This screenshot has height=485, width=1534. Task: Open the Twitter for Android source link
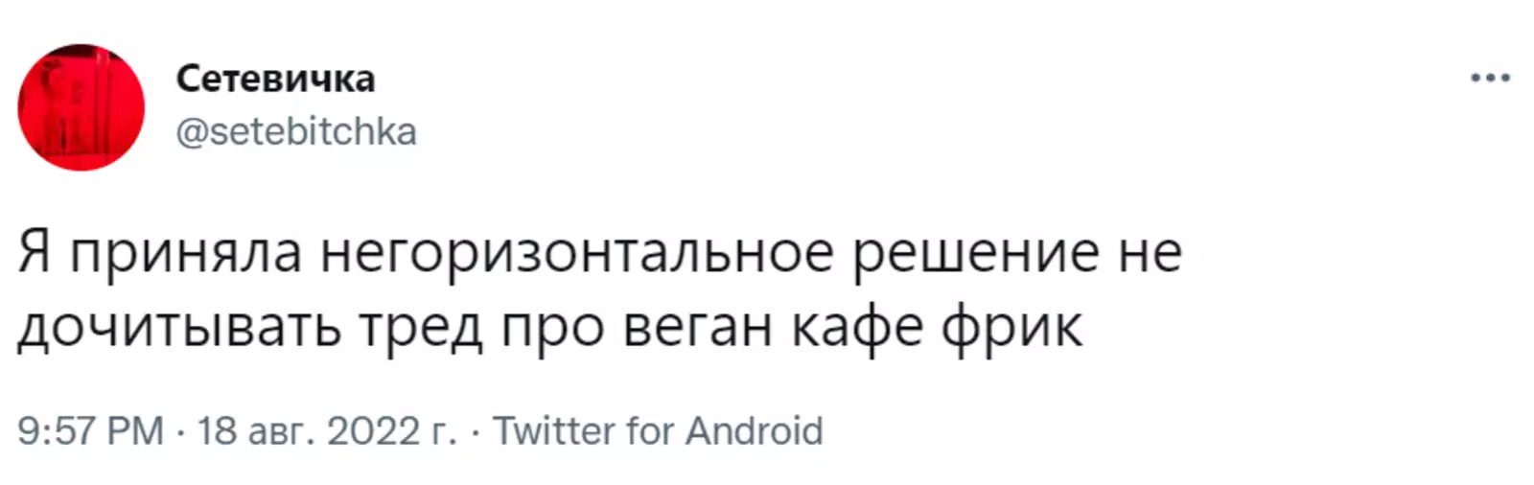658,431
